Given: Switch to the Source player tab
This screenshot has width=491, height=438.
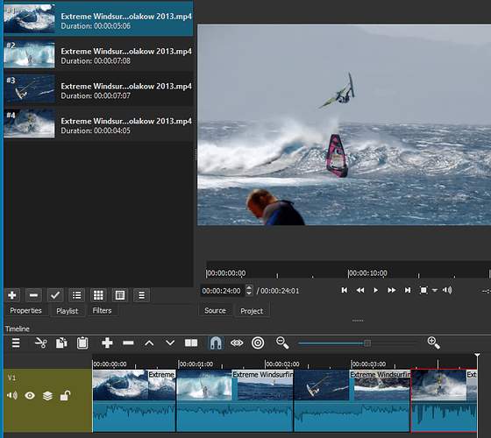Looking at the screenshot, I should (215, 310).
